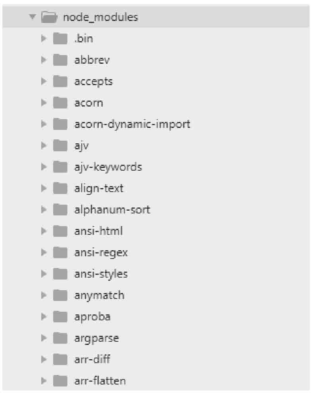Collapse the node_modules folder arrow

pos(33,17)
